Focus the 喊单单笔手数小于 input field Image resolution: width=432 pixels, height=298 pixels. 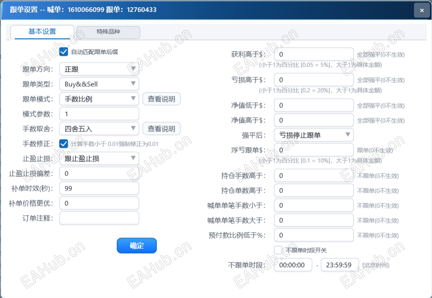click(314, 205)
